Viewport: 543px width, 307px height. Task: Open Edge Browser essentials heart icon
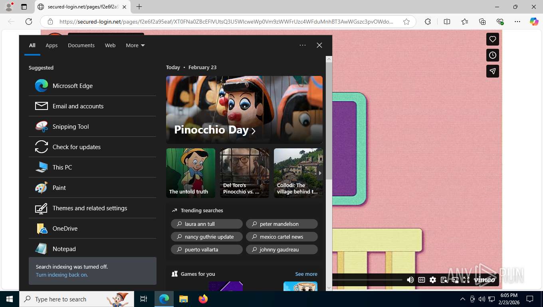click(x=500, y=22)
